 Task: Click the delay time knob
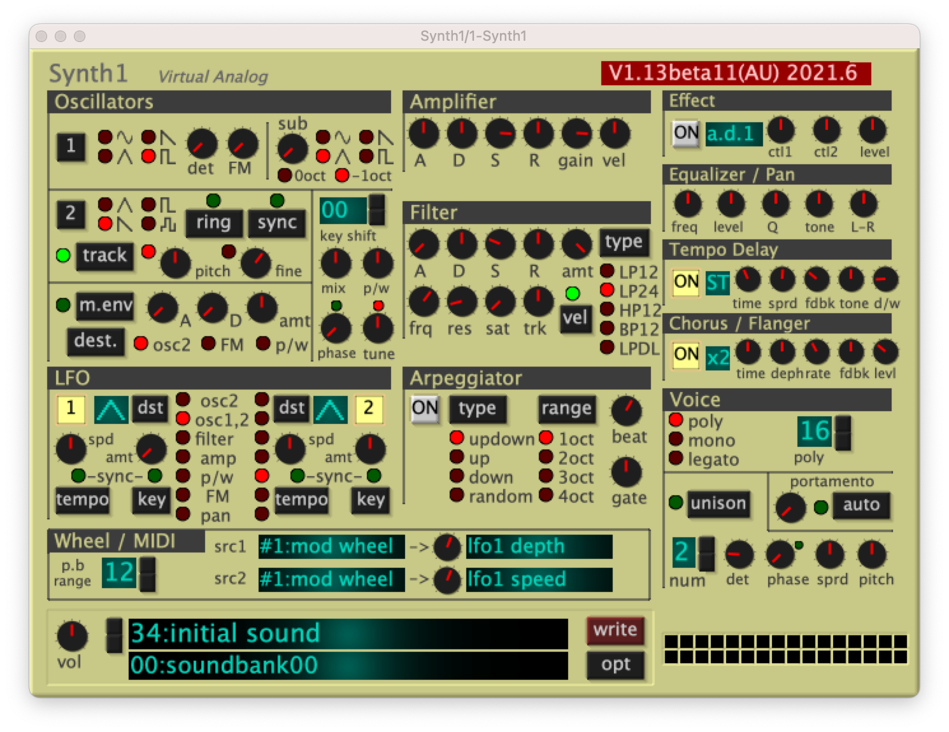[748, 279]
